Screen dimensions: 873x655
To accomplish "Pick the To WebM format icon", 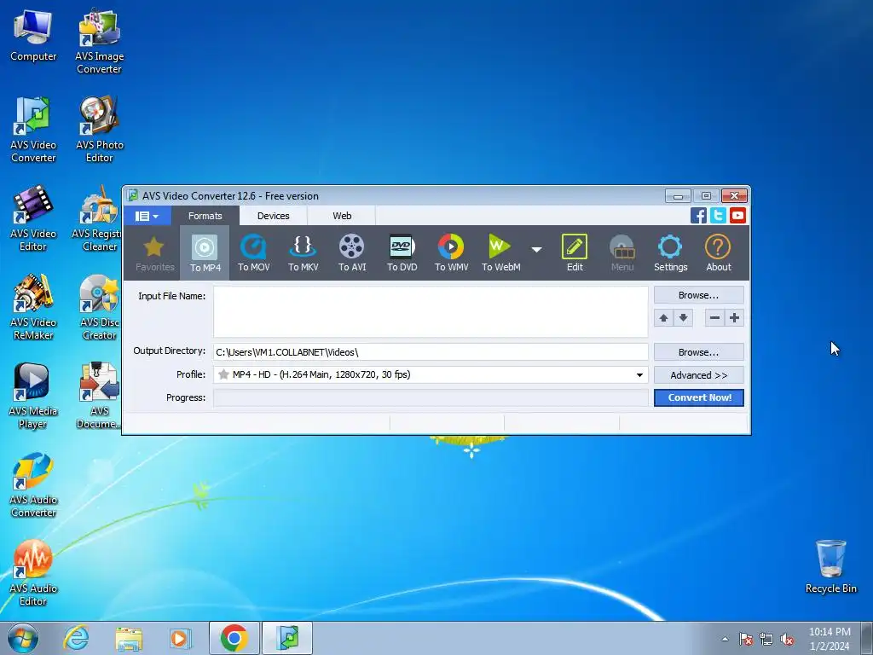I will click(500, 252).
